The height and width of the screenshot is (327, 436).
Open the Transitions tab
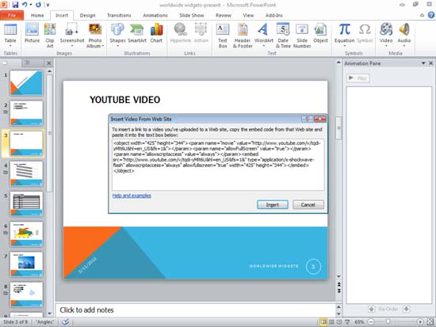tap(119, 15)
